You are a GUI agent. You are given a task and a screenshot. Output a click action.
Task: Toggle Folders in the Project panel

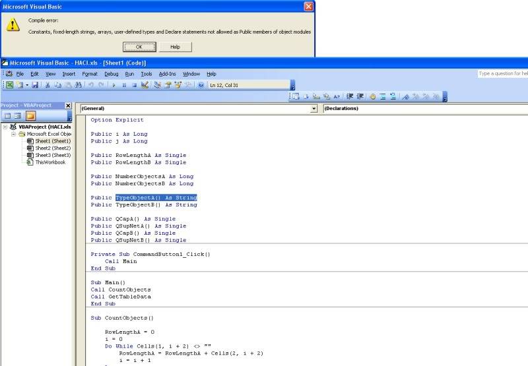(30, 115)
